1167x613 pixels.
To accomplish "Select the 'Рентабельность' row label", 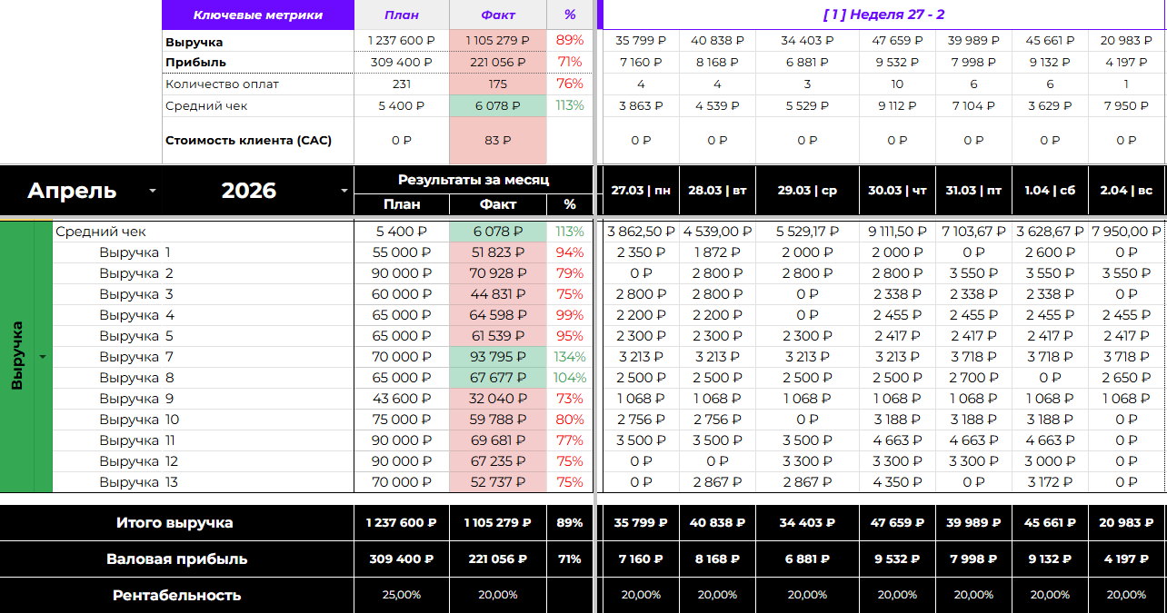I will coord(176,596).
